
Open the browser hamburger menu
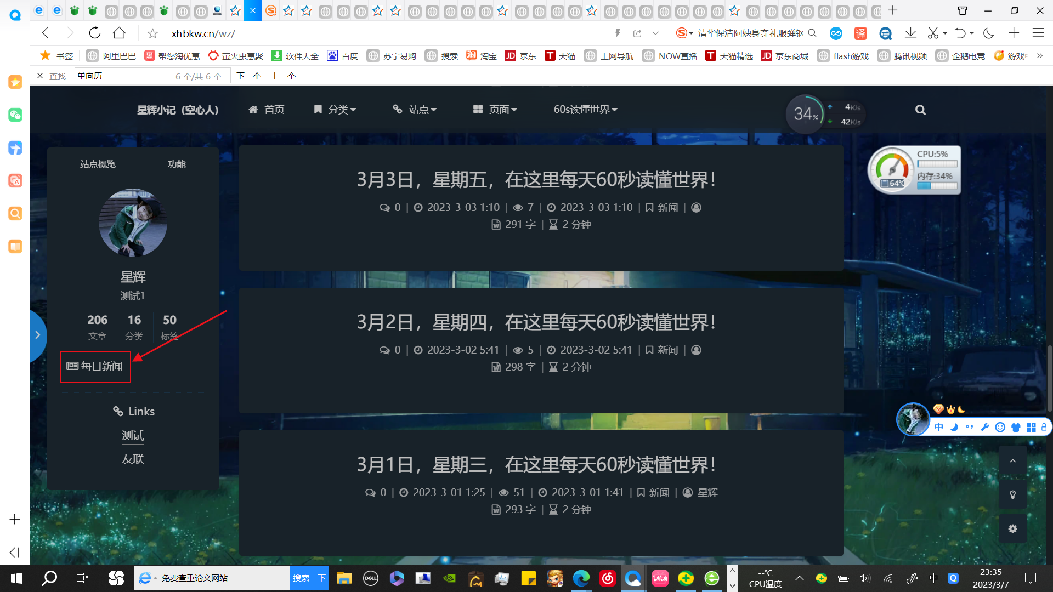pos(1038,33)
